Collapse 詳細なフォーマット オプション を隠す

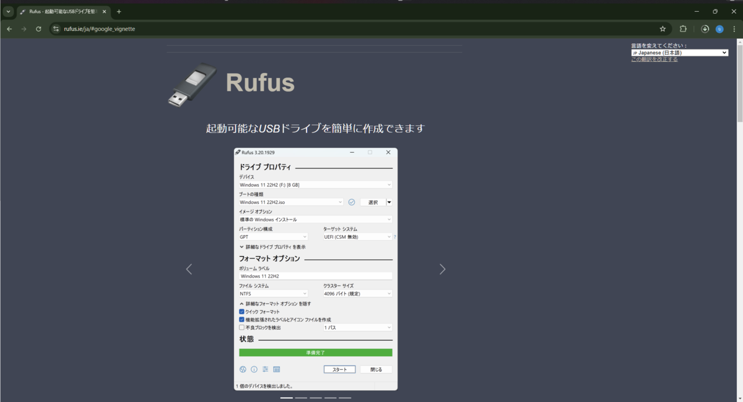(275, 304)
